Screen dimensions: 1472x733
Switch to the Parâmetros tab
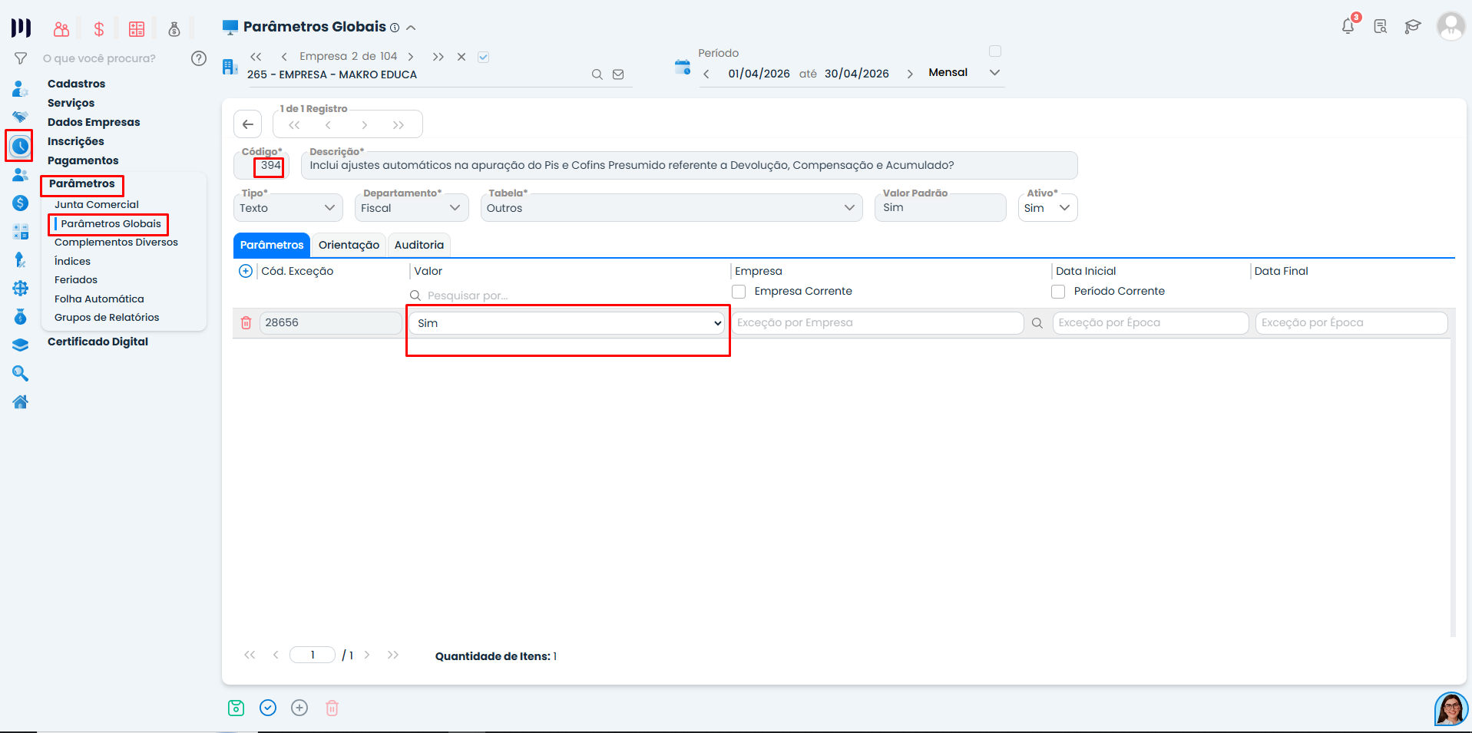click(x=272, y=245)
